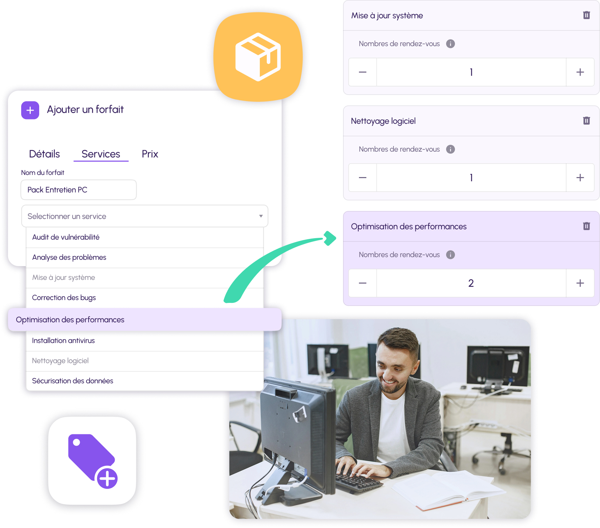Viewport: 600px width, 528px height.
Task: Open the Selectionner un service dropdown
Action: pos(144,216)
